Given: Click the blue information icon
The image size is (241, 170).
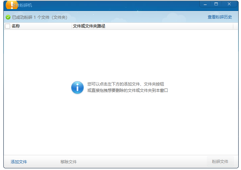Looking at the screenshot, I should coord(77,88).
